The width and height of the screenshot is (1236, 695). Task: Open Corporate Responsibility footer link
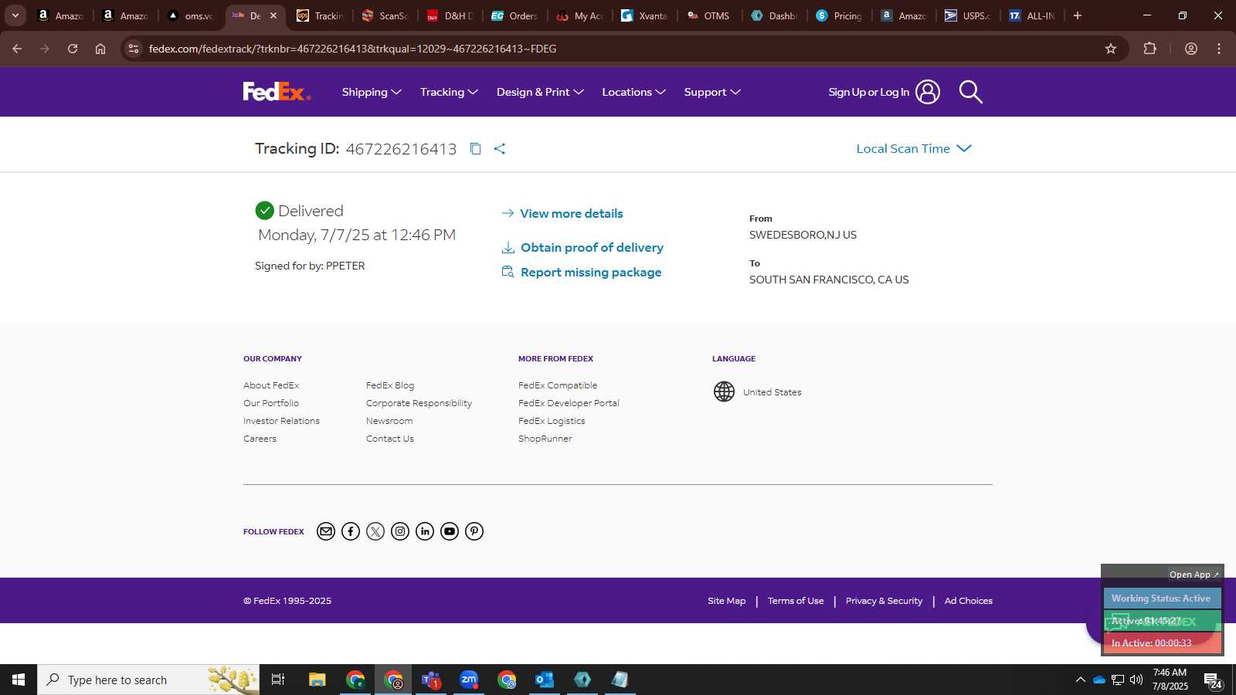pos(419,403)
